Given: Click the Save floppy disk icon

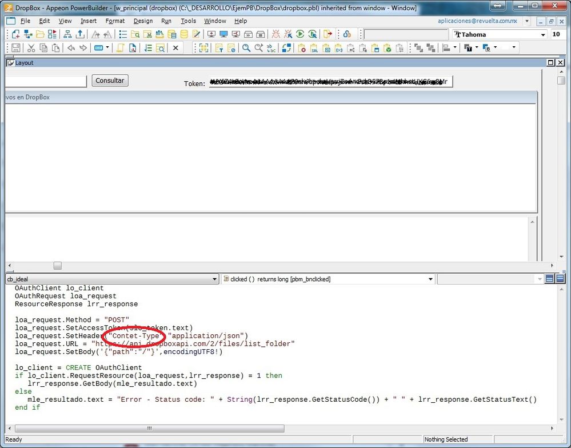Looking at the screenshot, I should pos(16,48).
